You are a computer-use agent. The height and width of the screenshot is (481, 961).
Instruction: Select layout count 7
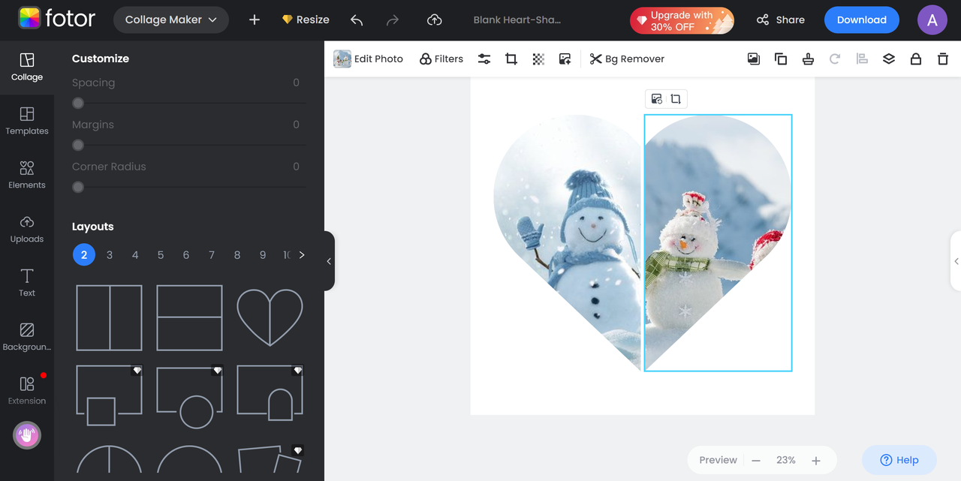[212, 255]
